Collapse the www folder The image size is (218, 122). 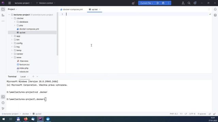pos(12,57)
